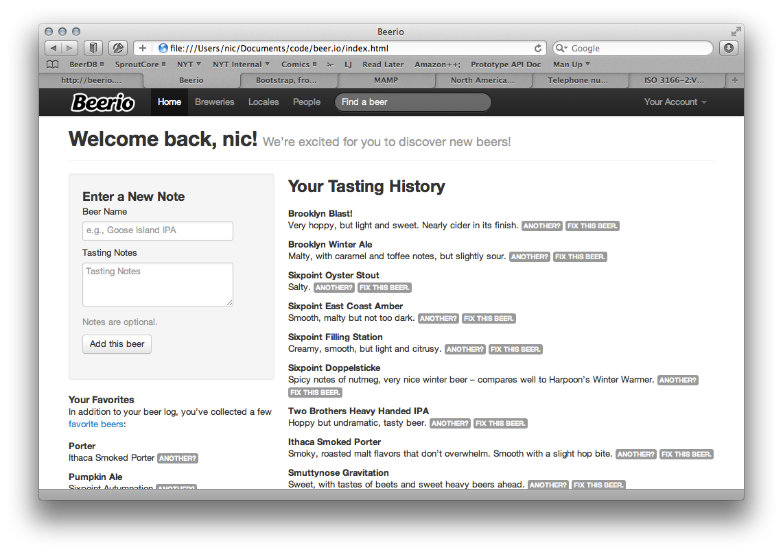The image size is (783, 554).
Task: Focus the Beer Name input field
Action: tap(158, 230)
